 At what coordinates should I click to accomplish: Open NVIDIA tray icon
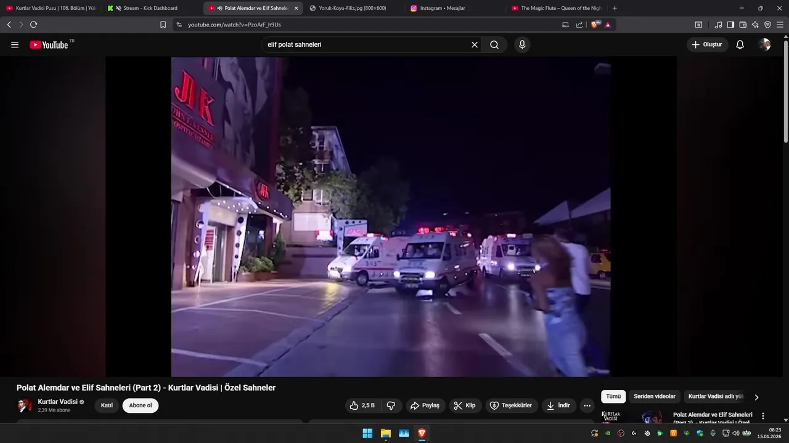click(608, 433)
